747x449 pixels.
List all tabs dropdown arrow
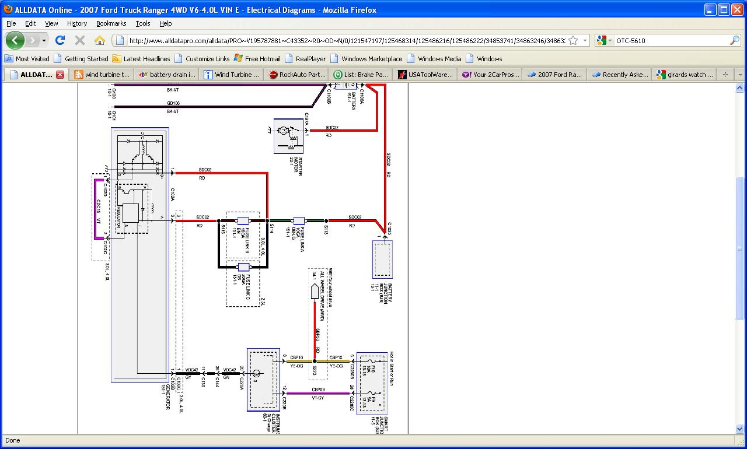740,75
